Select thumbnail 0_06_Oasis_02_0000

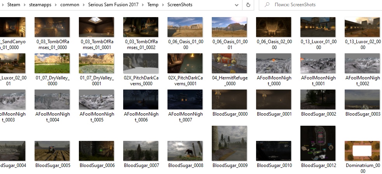(x=274, y=27)
